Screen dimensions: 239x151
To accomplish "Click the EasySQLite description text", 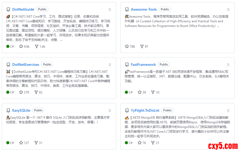I will pos(58,120).
